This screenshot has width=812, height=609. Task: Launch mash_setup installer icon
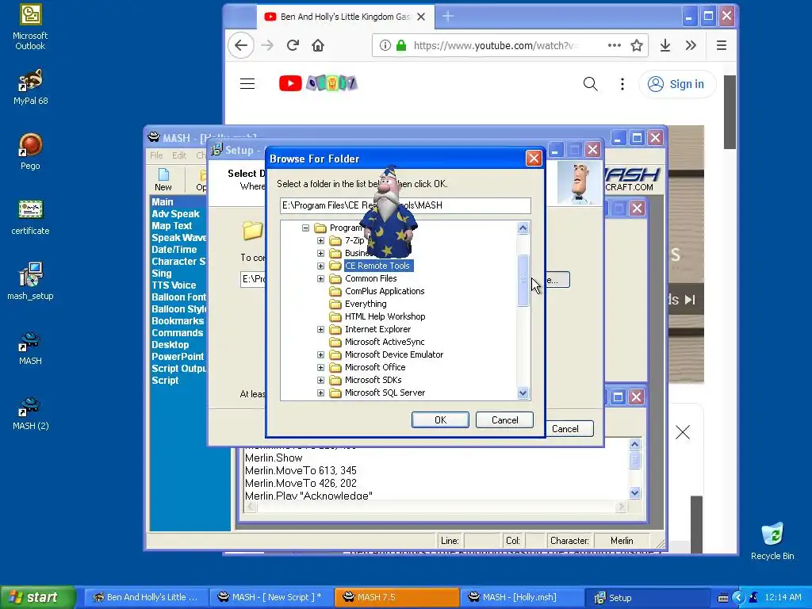coord(30,282)
